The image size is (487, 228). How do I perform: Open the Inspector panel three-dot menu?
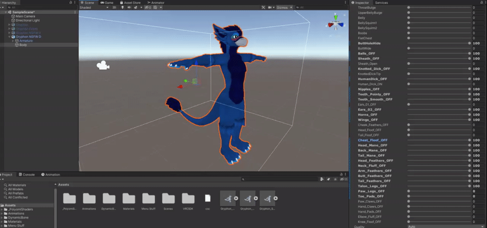click(485, 2)
